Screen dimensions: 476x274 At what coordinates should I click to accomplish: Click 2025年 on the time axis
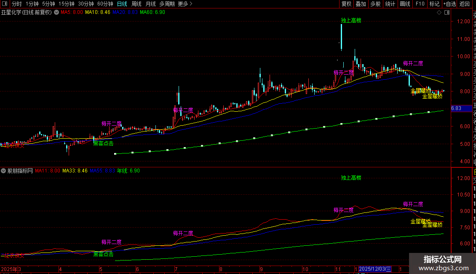tap(9, 269)
